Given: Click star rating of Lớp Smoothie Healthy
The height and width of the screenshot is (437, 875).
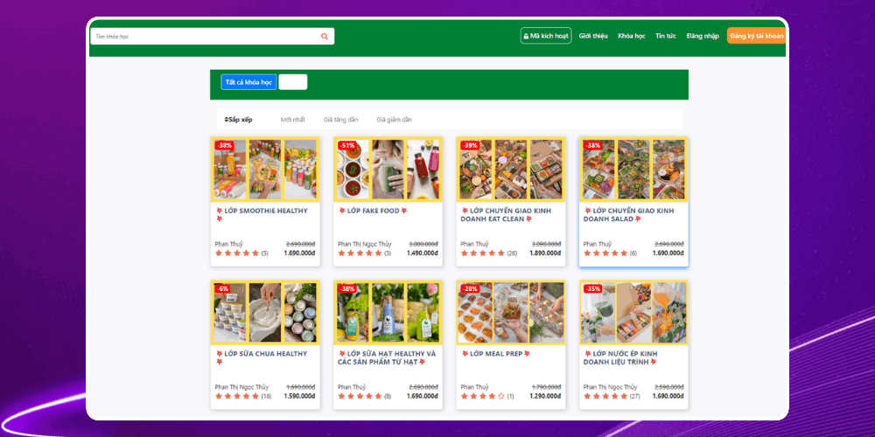Looking at the screenshot, I should pos(236,253).
